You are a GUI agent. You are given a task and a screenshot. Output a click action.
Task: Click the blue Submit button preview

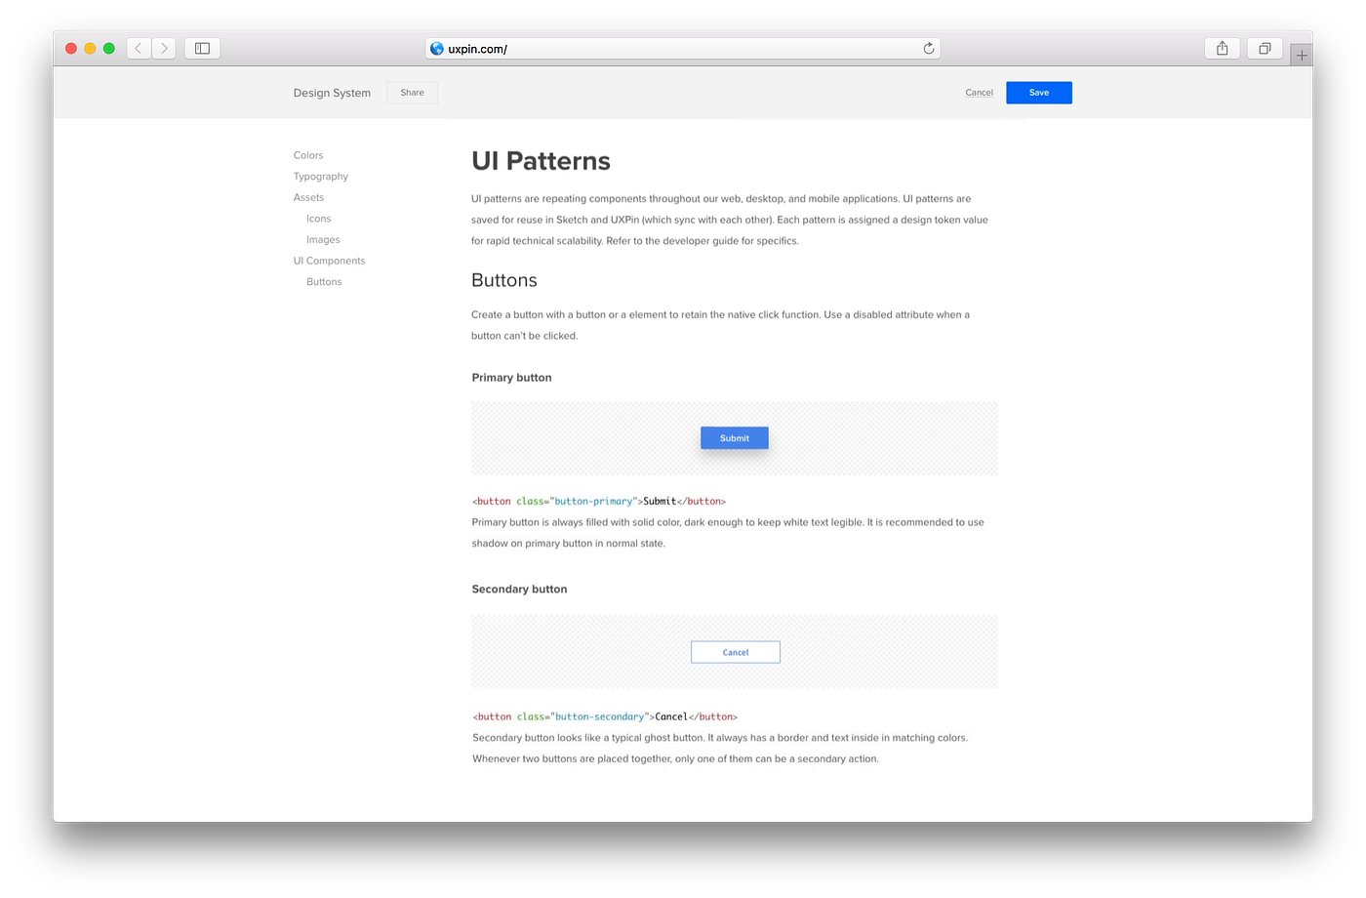[x=734, y=437]
